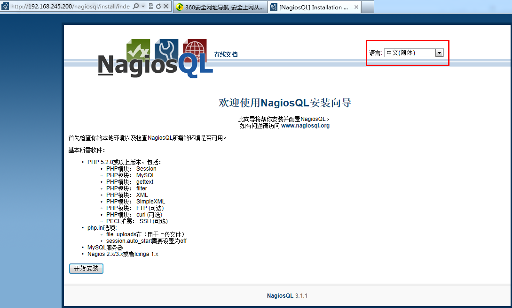Open the address bar autocomplete dropdown arrow
This screenshot has width=512, height=308.
coord(143,6)
